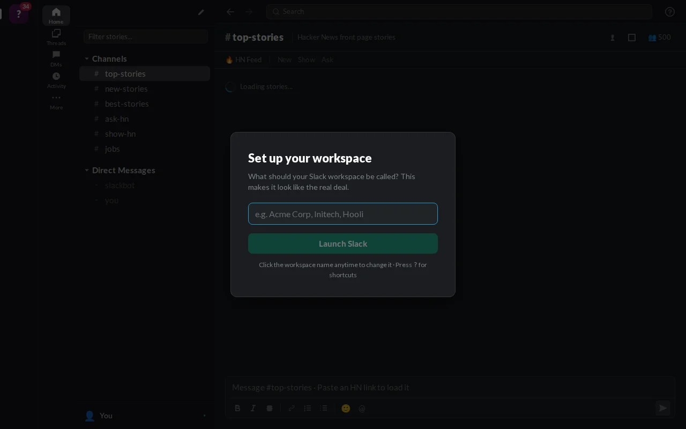Click the pin icon in channel header
Viewport: 686px width, 429px height.
pyautogui.click(x=613, y=38)
